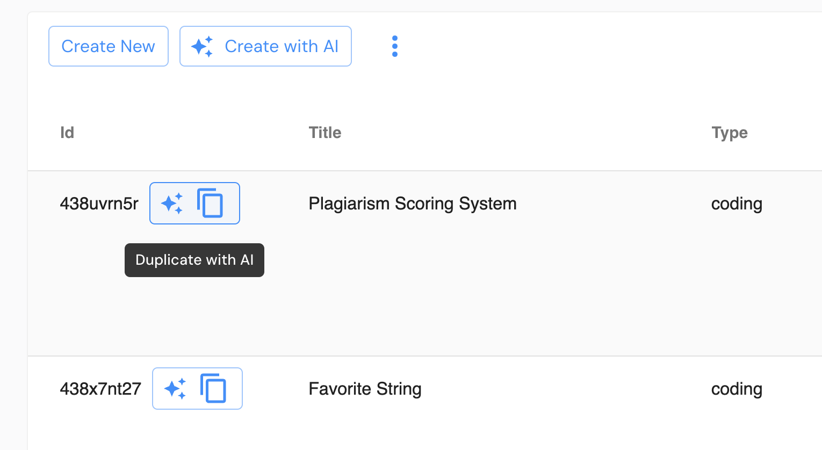
Task: Click the copy icon for row 438uvrn5r
Action: click(x=210, y=203)
